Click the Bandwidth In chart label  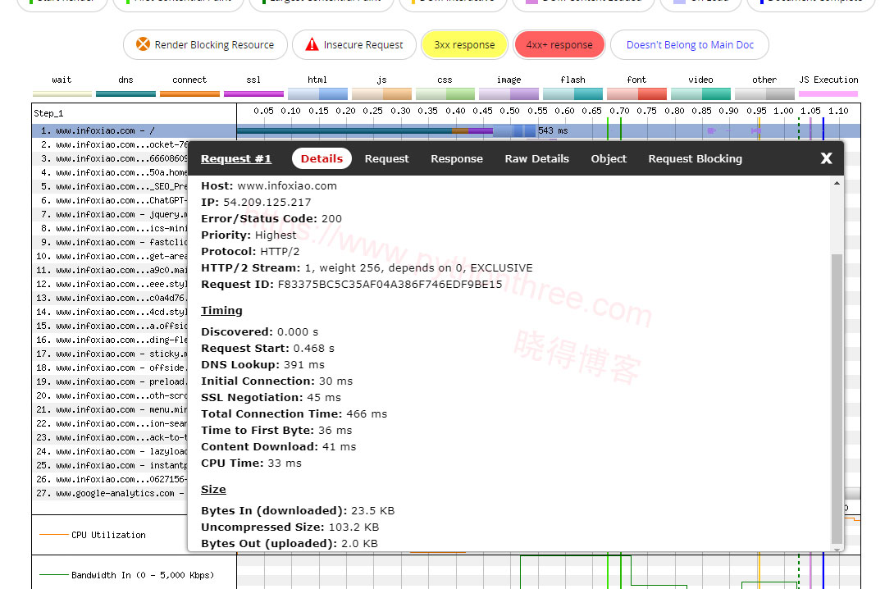pos(143,575)
